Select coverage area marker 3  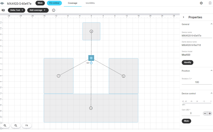pyautogui.click(x=91, y=108)
